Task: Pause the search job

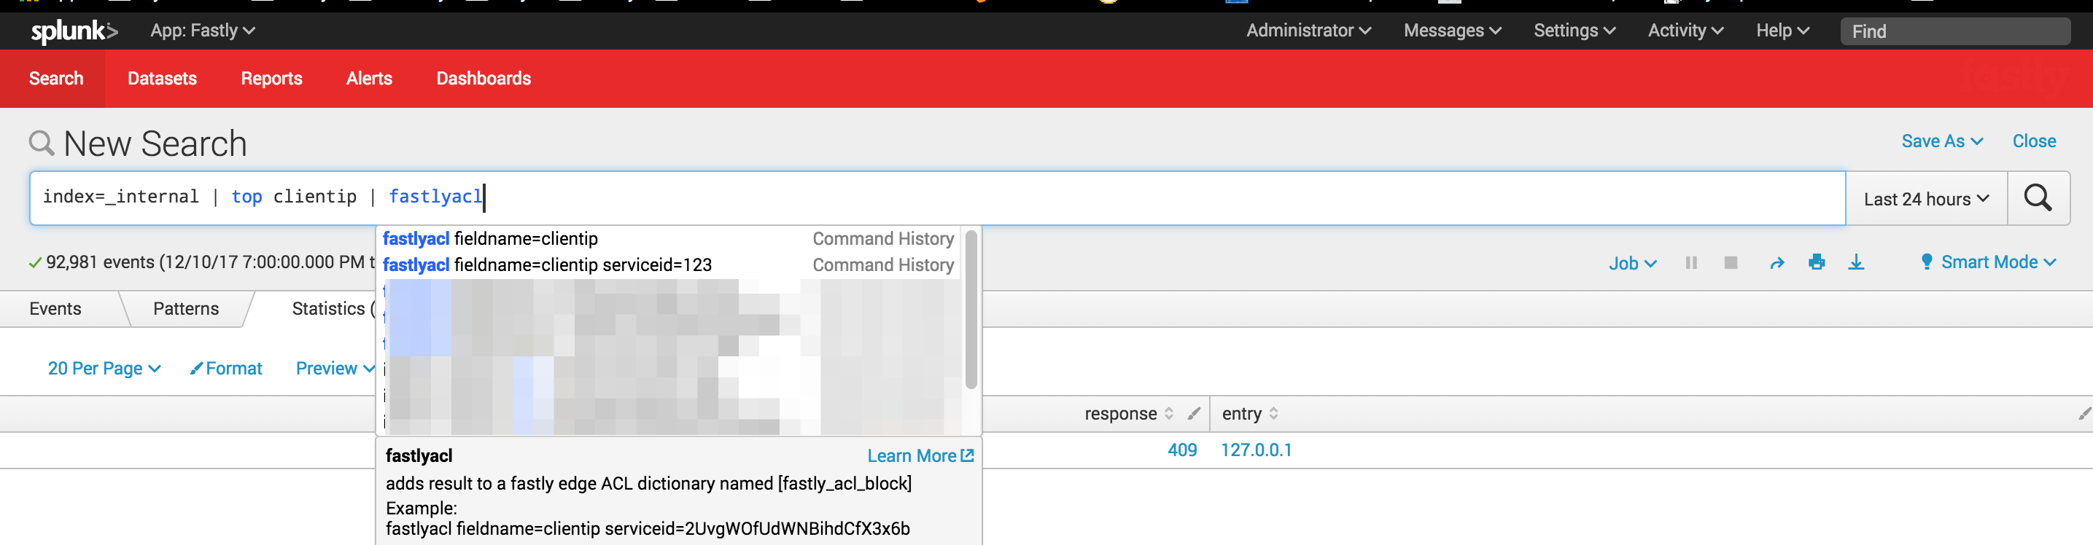Action: point(1691,262)
